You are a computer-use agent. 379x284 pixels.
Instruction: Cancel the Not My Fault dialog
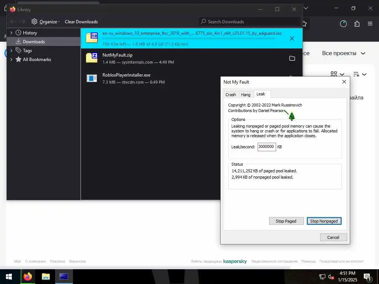pyautogui.click(x=333, y=237)
